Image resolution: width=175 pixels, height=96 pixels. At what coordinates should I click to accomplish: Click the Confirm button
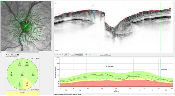(105, 55)
